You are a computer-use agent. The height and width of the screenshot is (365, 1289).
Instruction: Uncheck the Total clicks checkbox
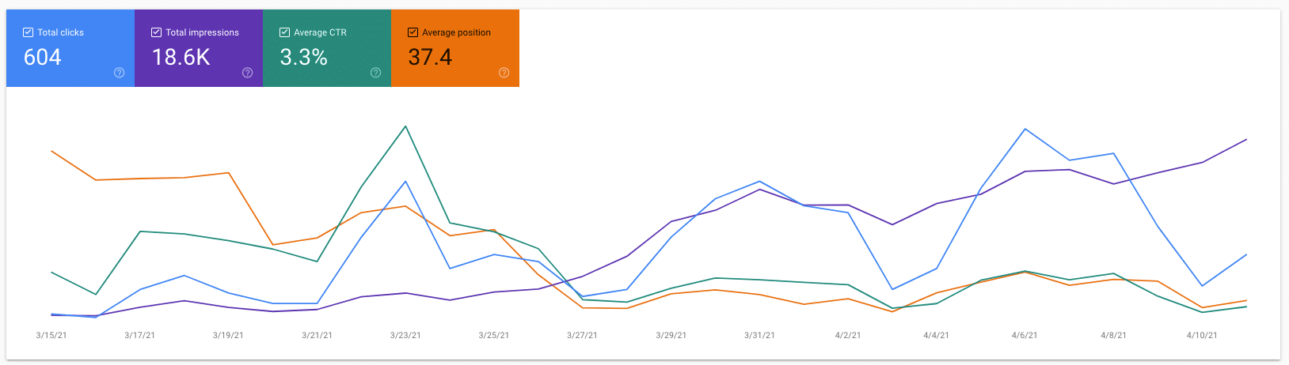[x=29, y=32]
